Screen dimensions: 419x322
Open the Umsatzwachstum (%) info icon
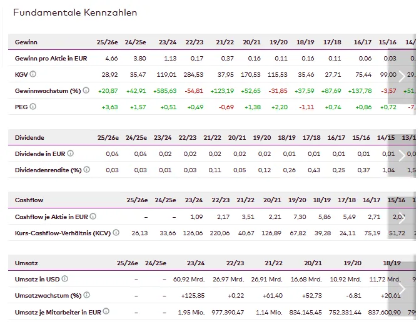(x=86, y=295)
